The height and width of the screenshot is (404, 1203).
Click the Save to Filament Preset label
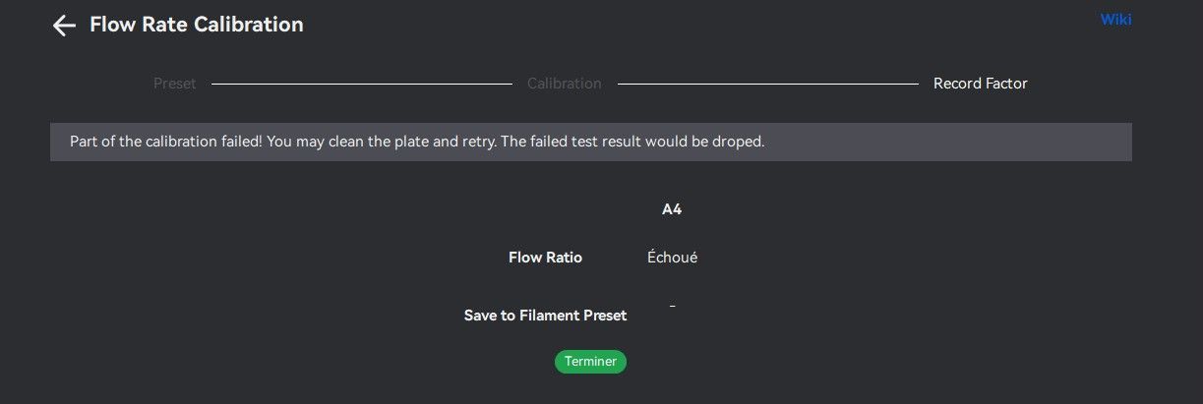point(545,316)
